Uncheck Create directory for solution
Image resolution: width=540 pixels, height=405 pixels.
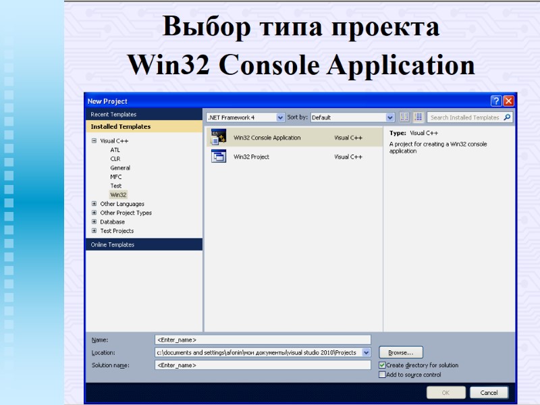point(382,364)
